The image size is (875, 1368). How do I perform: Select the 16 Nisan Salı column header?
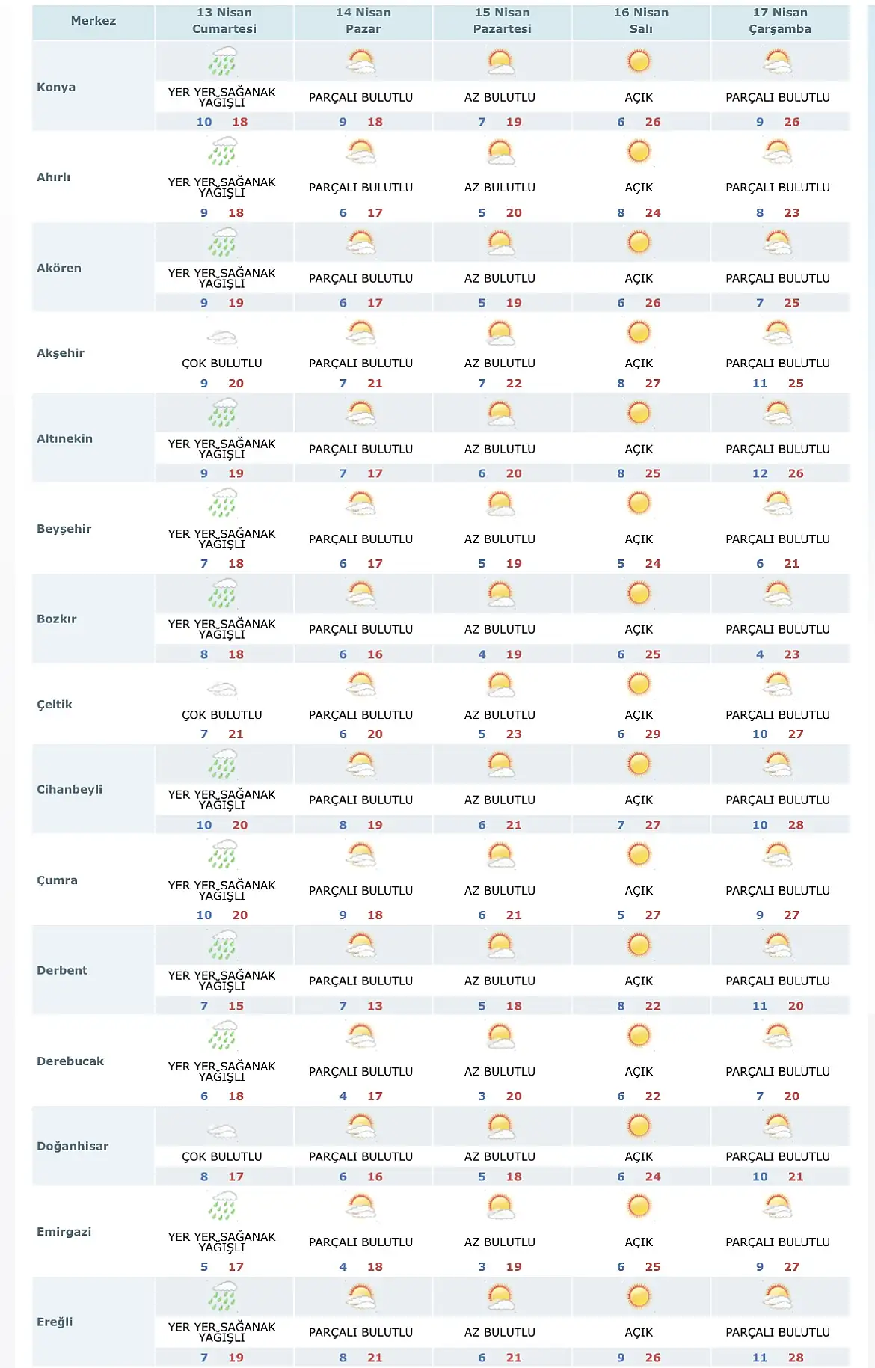(641, 21)
